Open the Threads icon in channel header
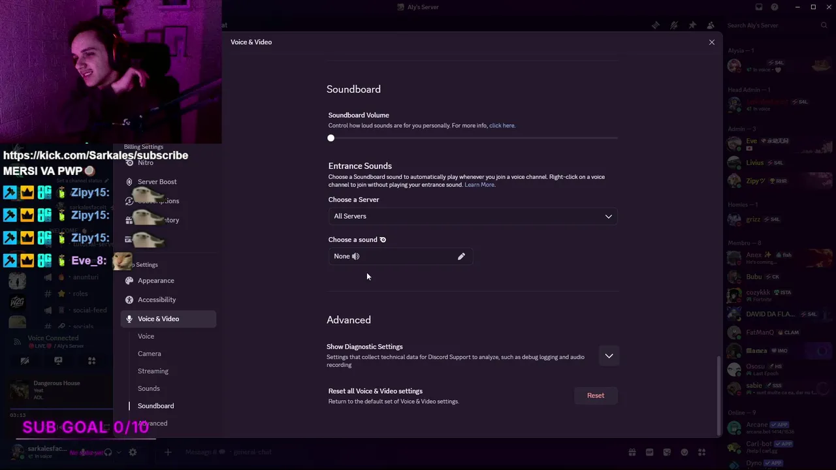Image resolution: width=836 pixels, height=470 pixels. [656, 25]
